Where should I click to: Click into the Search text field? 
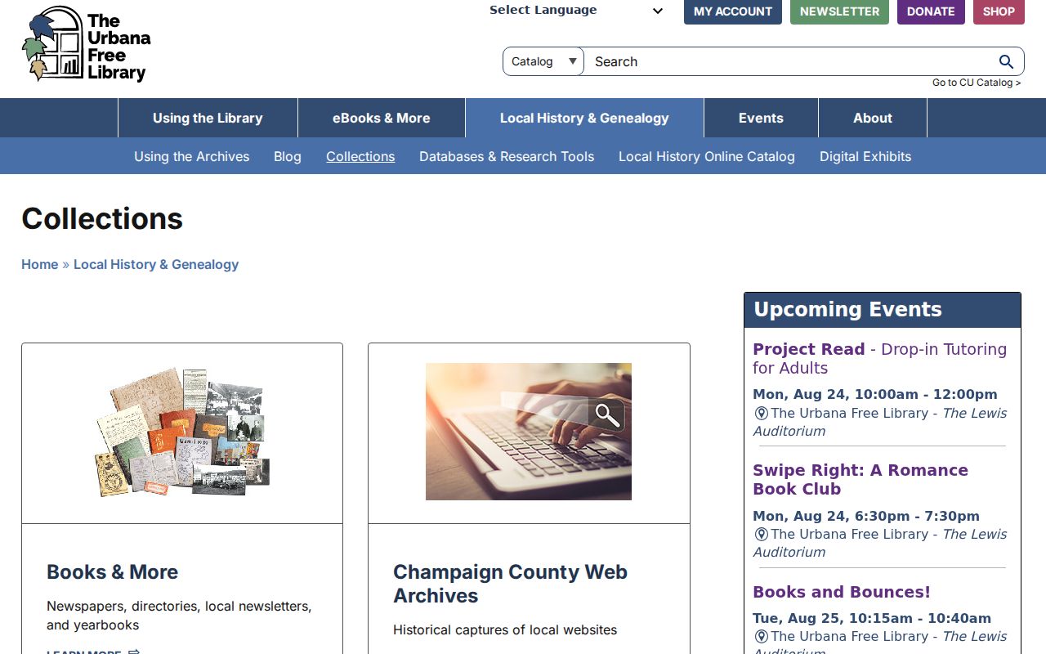(789, 61)
